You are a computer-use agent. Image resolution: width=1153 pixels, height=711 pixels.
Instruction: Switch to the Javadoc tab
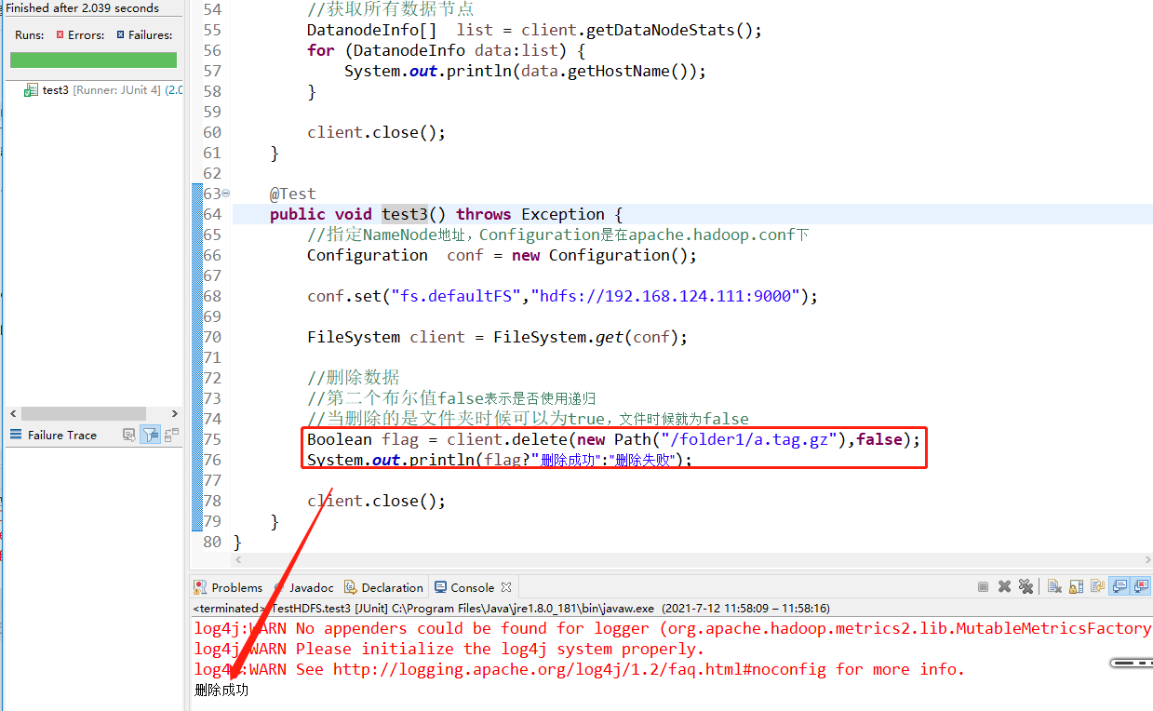pos(302,587)
